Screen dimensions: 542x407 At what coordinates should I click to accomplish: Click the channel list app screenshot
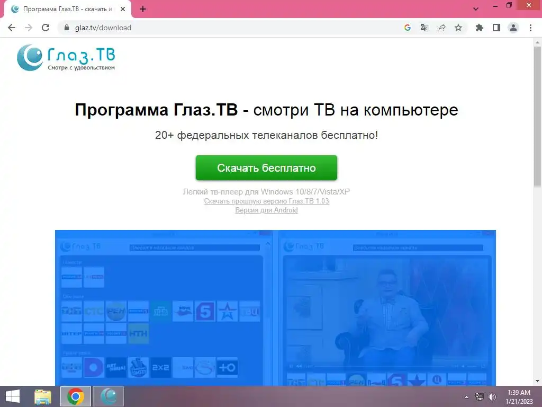[164, 308]
